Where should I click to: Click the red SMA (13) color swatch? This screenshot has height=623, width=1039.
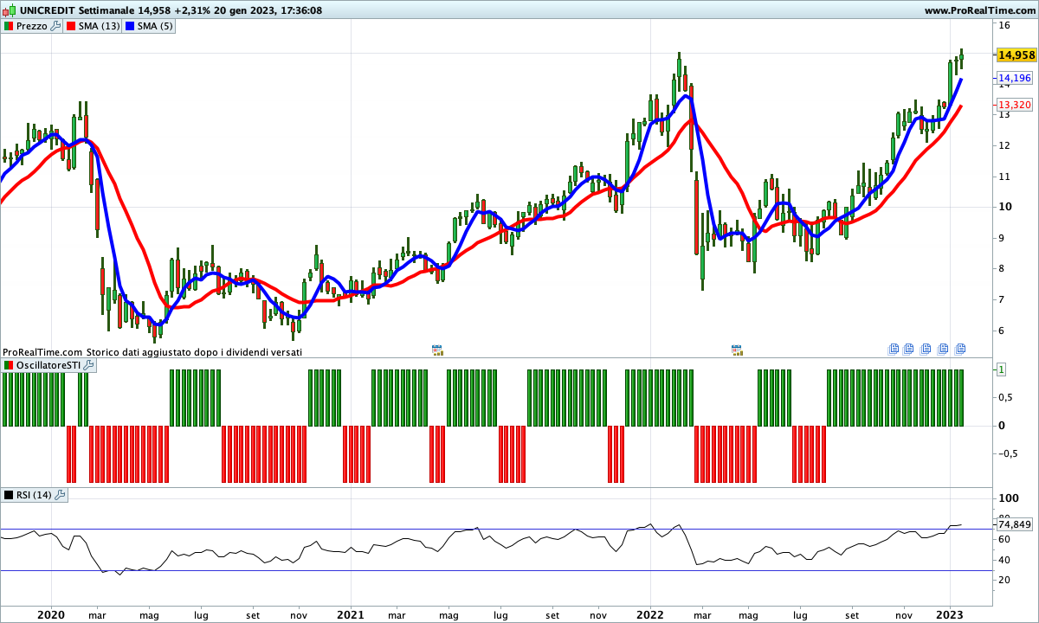70,26
